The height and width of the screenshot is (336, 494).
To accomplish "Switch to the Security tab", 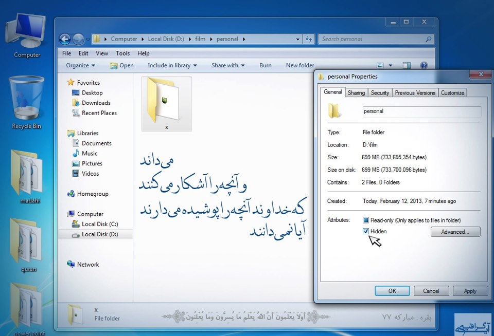I will (x=380, y=93).
